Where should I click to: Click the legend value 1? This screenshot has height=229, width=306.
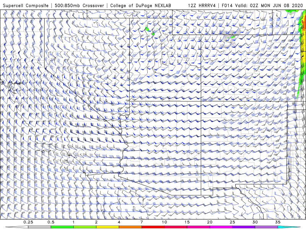tap(73, 222)
